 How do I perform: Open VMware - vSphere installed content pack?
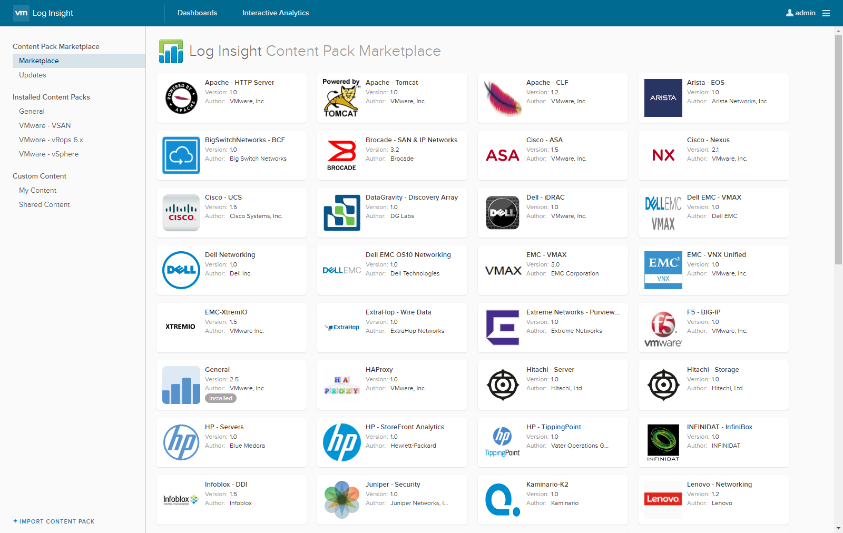coord(48,154)
